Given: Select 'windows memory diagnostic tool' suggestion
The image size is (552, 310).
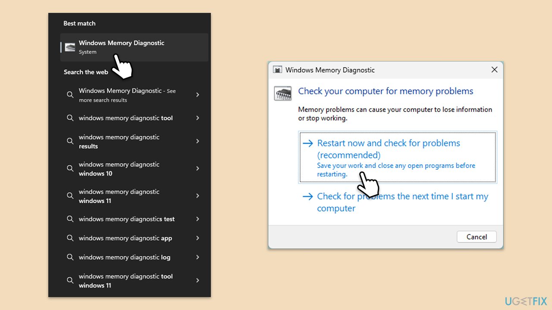Looking at the screenshot, I should pyautogui.click(x=134, y=118).
